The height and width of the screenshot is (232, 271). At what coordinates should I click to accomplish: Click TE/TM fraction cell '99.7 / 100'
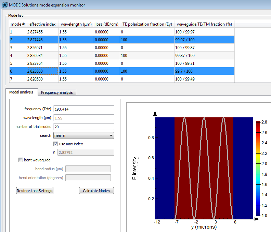204,71
